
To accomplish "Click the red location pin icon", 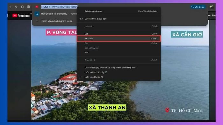I will coord(167,110).
